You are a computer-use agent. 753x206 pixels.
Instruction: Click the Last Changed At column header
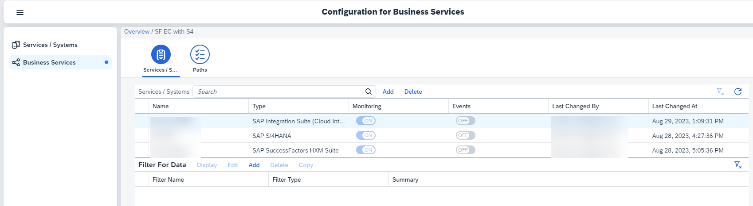[698, 106]
